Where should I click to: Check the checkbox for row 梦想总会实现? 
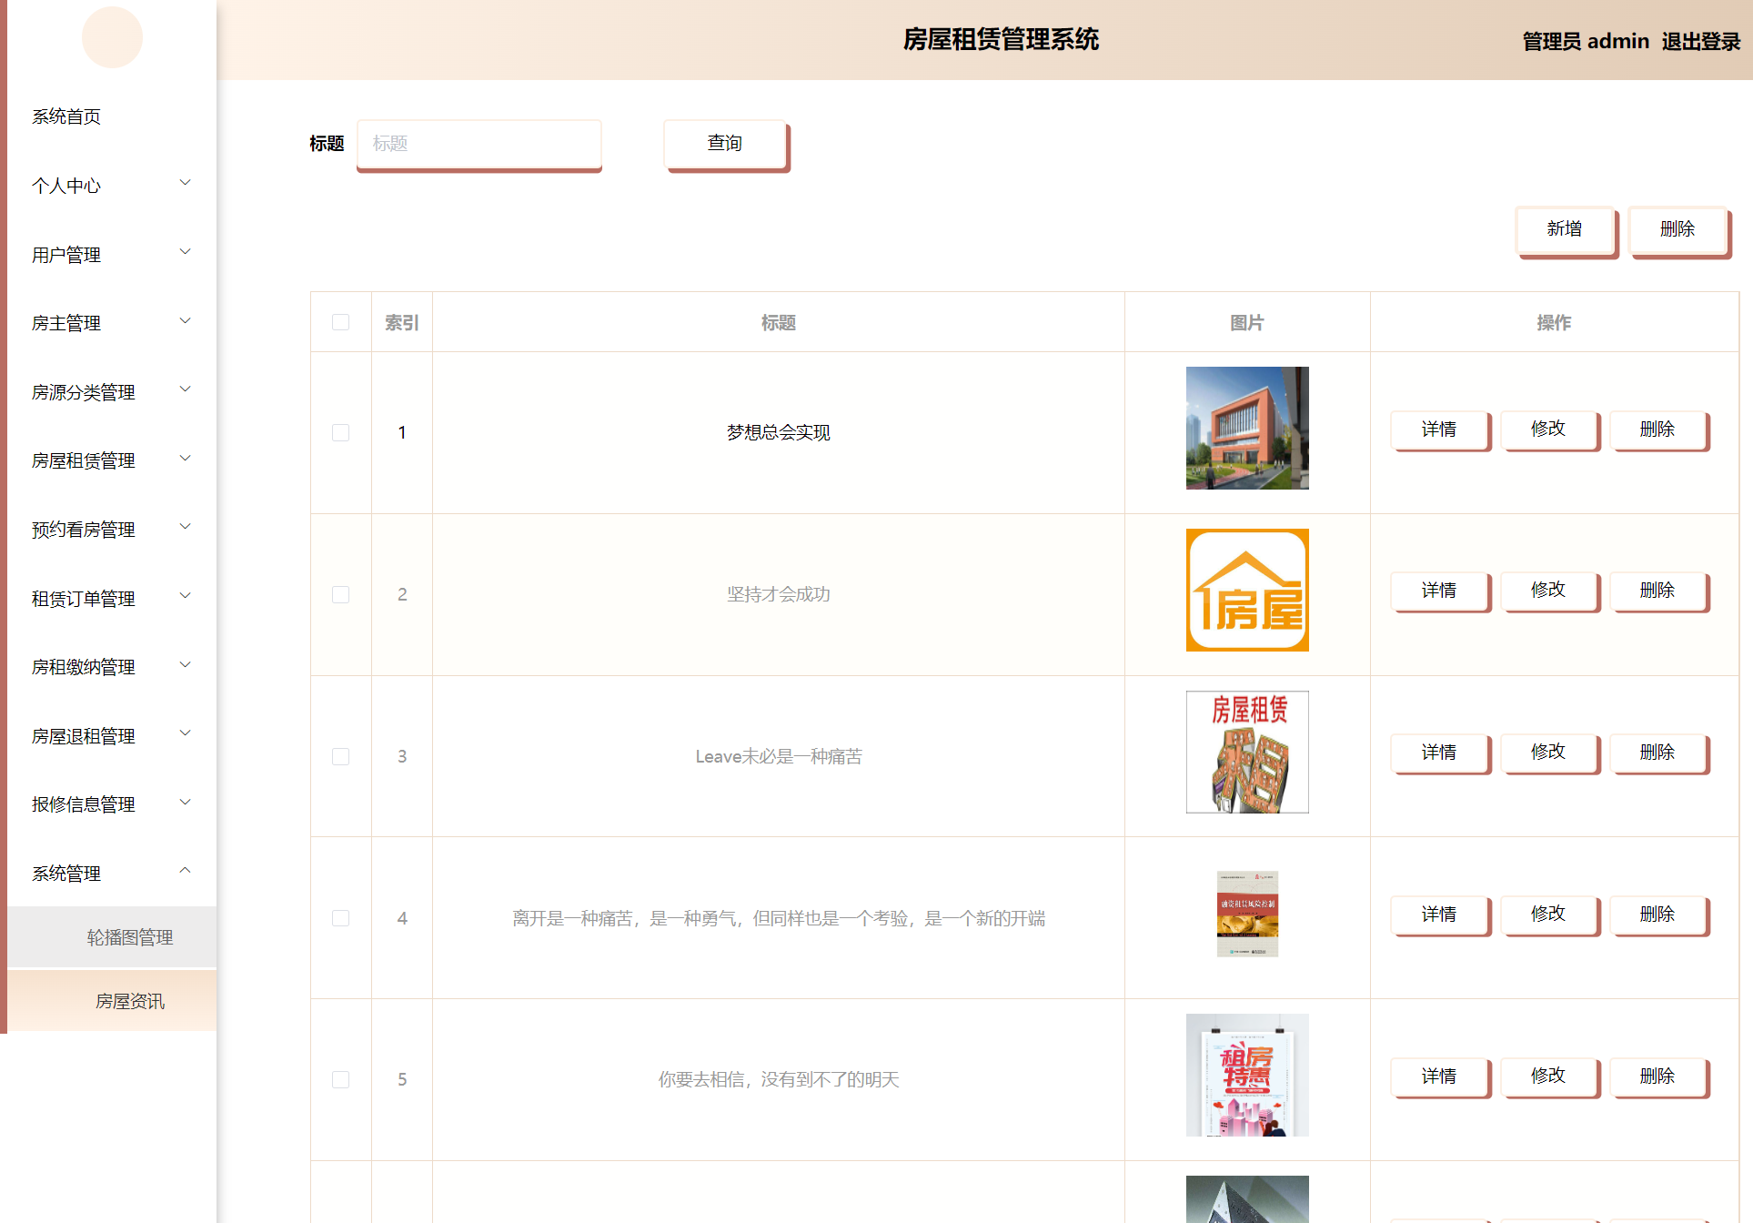click(x=340, y=432)
